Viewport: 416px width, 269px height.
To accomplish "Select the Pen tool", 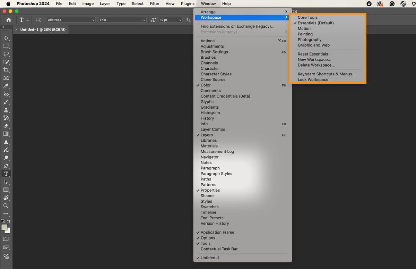I will click(x=6, y=166).
